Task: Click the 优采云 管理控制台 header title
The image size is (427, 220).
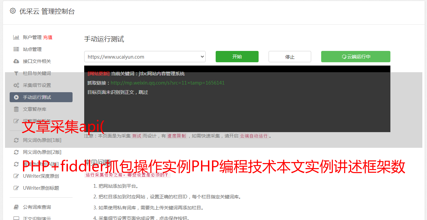Action: click(47, 11)
